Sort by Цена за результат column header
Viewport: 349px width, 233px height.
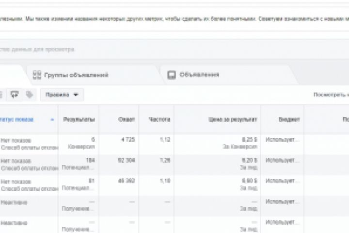240,119
